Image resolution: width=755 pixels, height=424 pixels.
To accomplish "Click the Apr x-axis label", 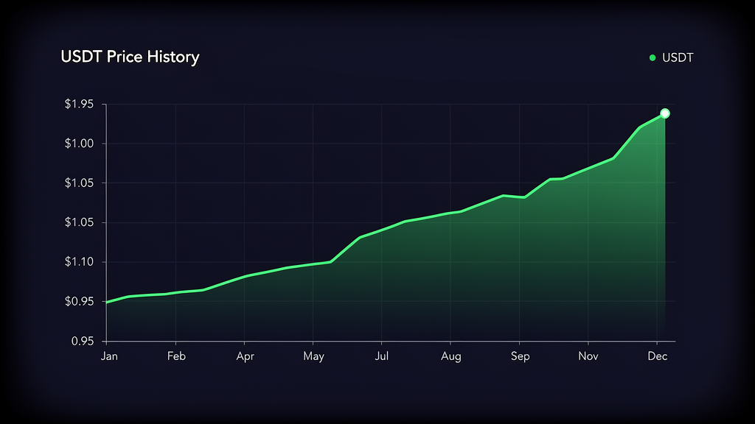I will coord(245,357).
